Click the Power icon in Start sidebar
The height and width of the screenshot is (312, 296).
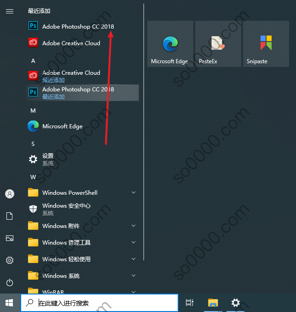click(x=10, y=282)
